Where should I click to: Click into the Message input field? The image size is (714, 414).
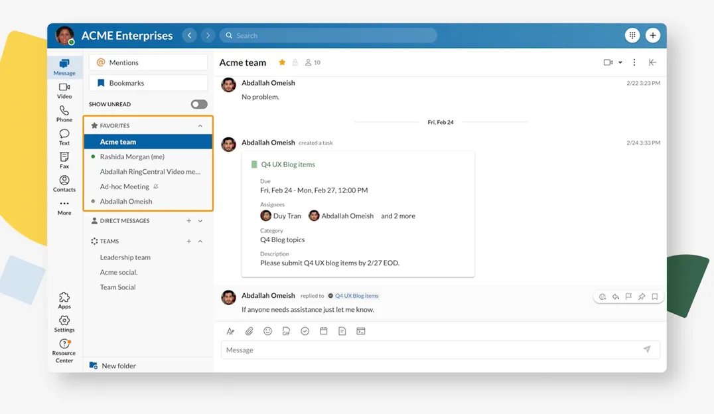[x=431, y=350]
